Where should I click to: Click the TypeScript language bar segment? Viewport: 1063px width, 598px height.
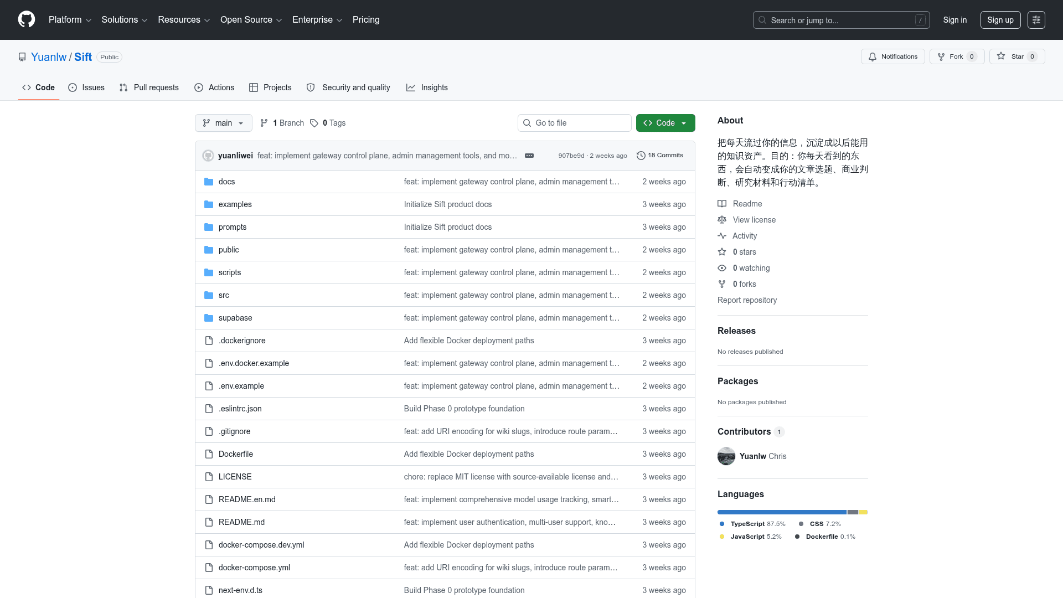click(782, 512)
